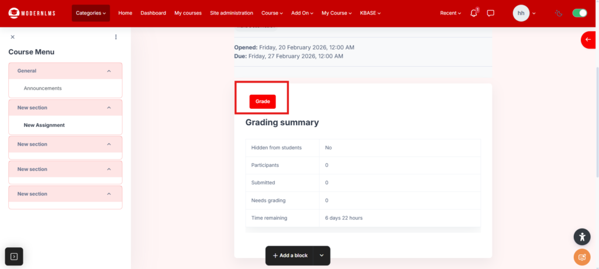Viewport: 599px width, 269px height.
Task: Open the messages chat bubble icon
Action: coord(491,13)
